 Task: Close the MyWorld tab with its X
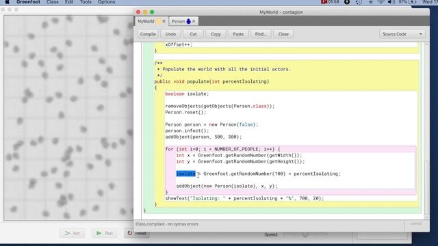pyautogui.click(x=164, y=21)
